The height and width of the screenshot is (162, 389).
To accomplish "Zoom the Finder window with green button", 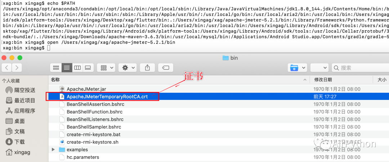I will 19,58.
